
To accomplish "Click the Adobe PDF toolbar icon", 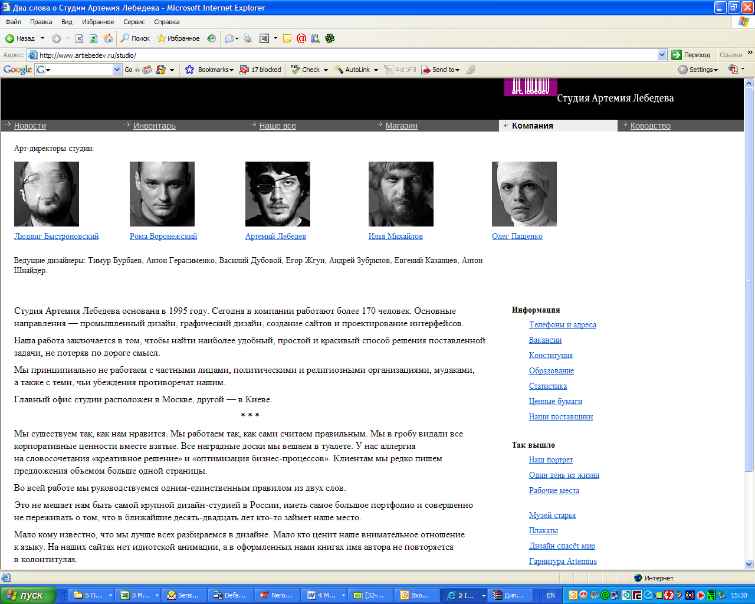I will pos(733,70).
